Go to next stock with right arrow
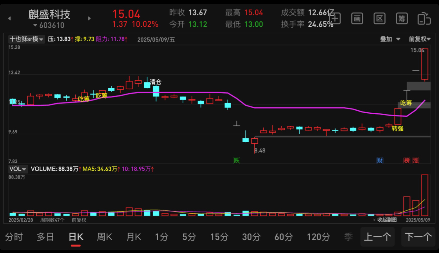The width and height of the screenshot is (439, 253). (89, 18)
